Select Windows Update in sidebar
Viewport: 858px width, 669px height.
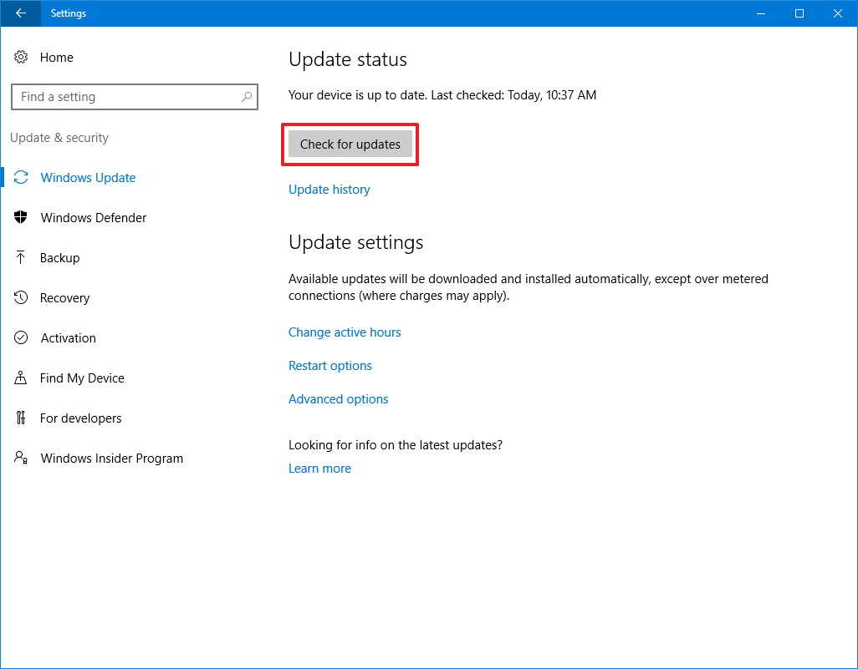click(88, 178)
